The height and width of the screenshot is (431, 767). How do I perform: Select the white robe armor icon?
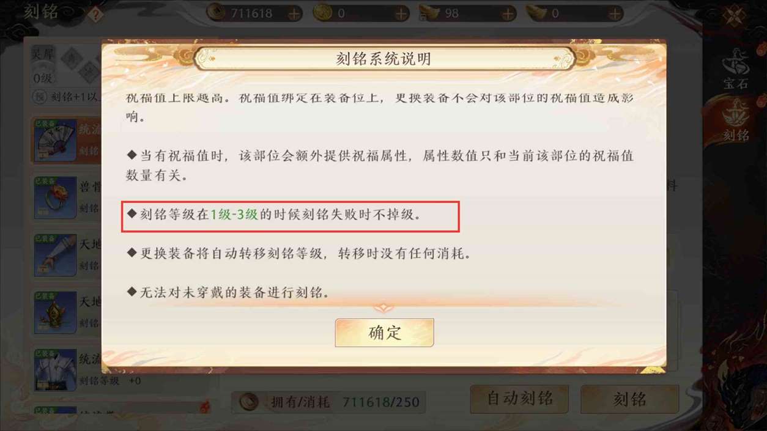point(55,369)
